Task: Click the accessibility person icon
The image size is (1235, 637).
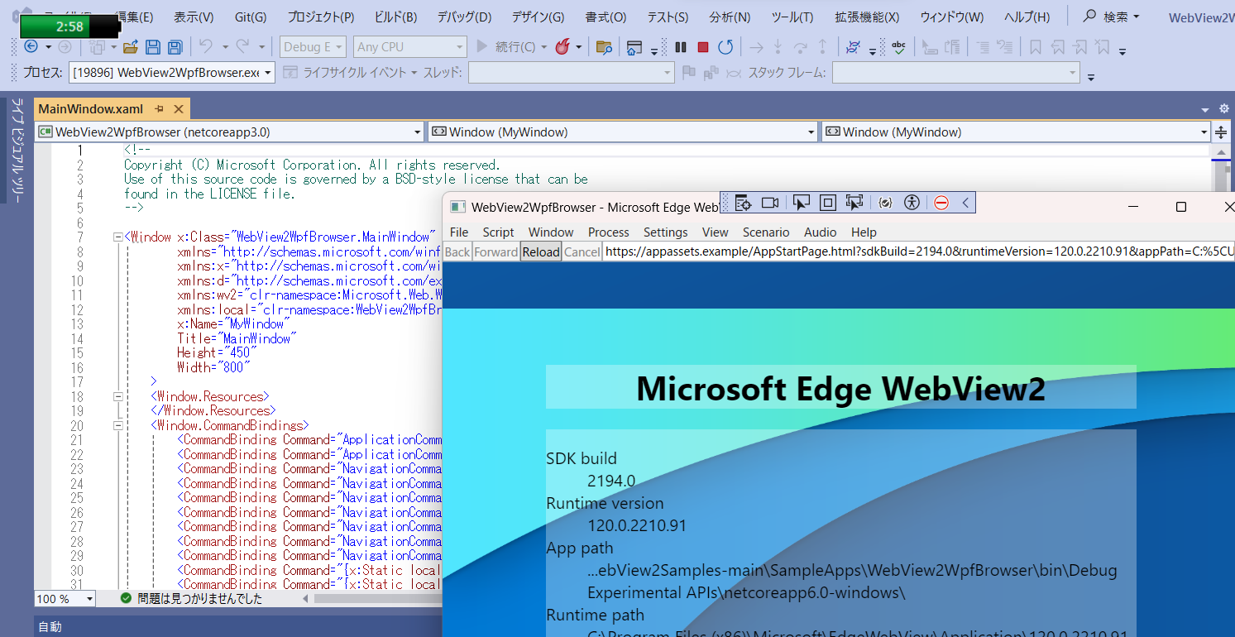Action: [912, 203]
